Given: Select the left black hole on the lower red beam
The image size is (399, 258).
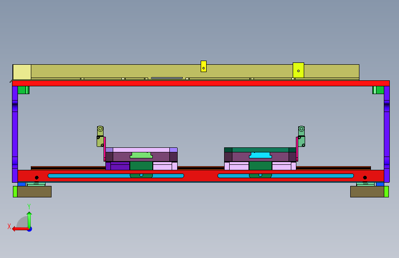Looking at the screenshot, I should click(37, 178).
